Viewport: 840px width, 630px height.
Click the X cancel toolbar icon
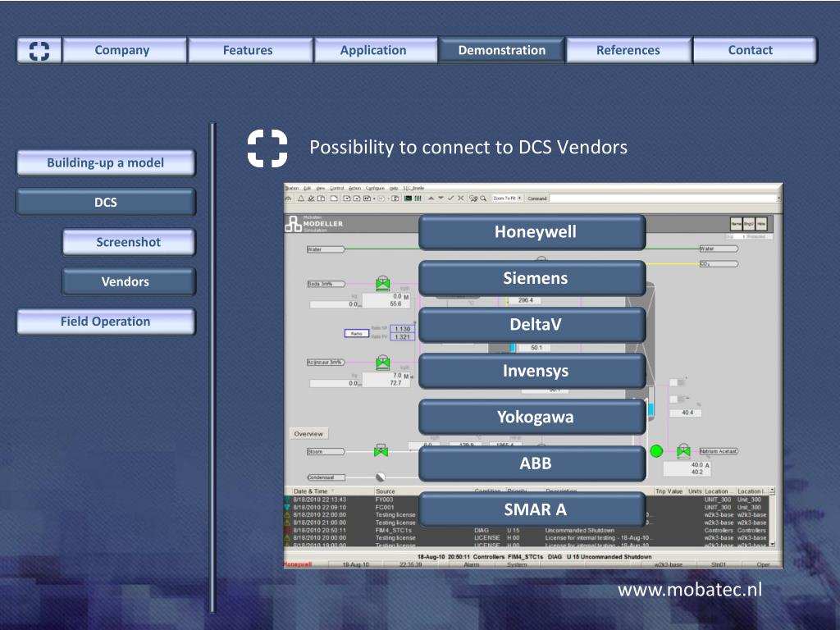[x=461, y=199]
